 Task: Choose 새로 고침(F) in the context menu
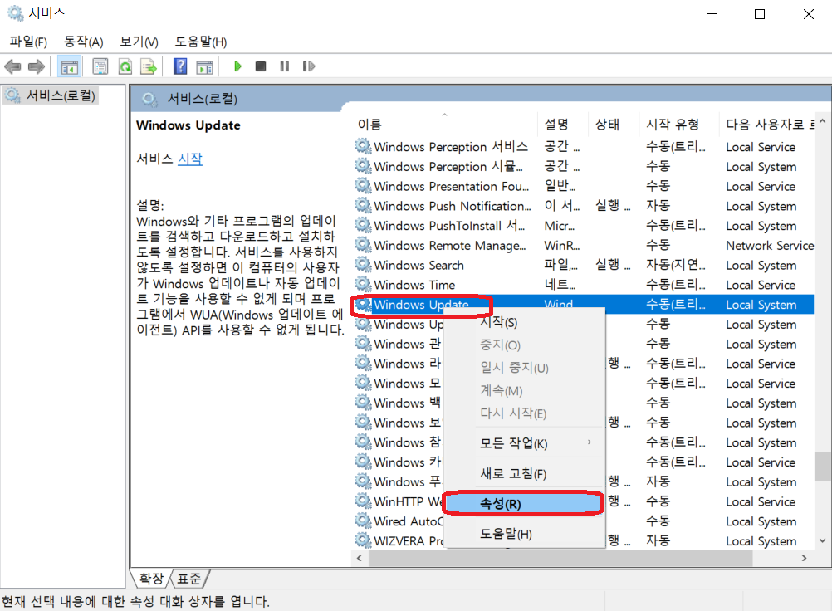click(524, 474)
